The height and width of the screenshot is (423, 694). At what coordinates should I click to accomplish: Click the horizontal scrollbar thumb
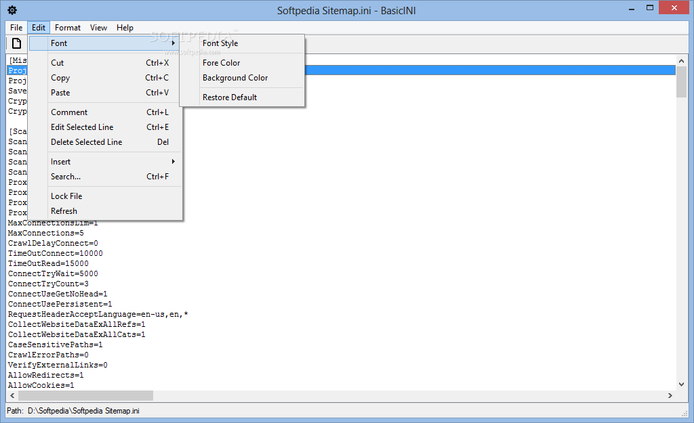click(85, 396)
